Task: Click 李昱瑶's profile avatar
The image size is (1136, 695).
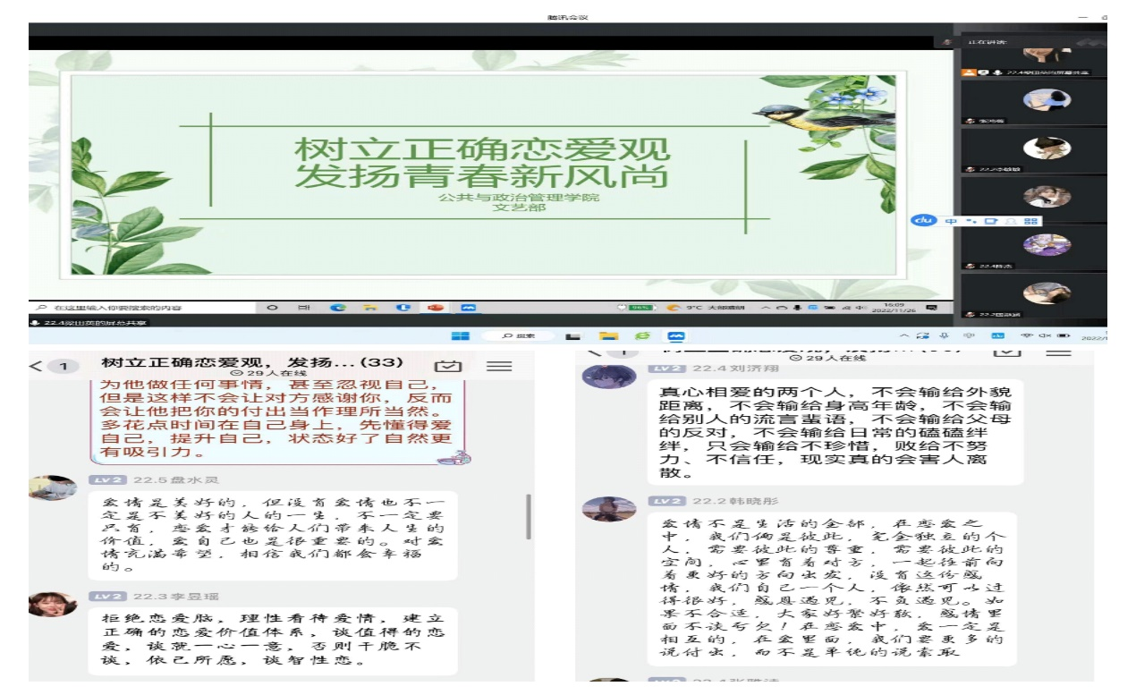Action: point(53,604)
